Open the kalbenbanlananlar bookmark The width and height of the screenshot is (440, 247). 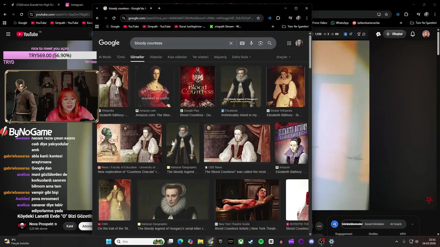tap(366, 23)
